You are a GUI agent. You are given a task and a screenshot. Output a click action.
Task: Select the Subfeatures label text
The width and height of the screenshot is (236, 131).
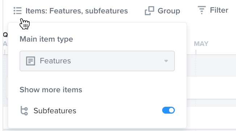[55, 111]
